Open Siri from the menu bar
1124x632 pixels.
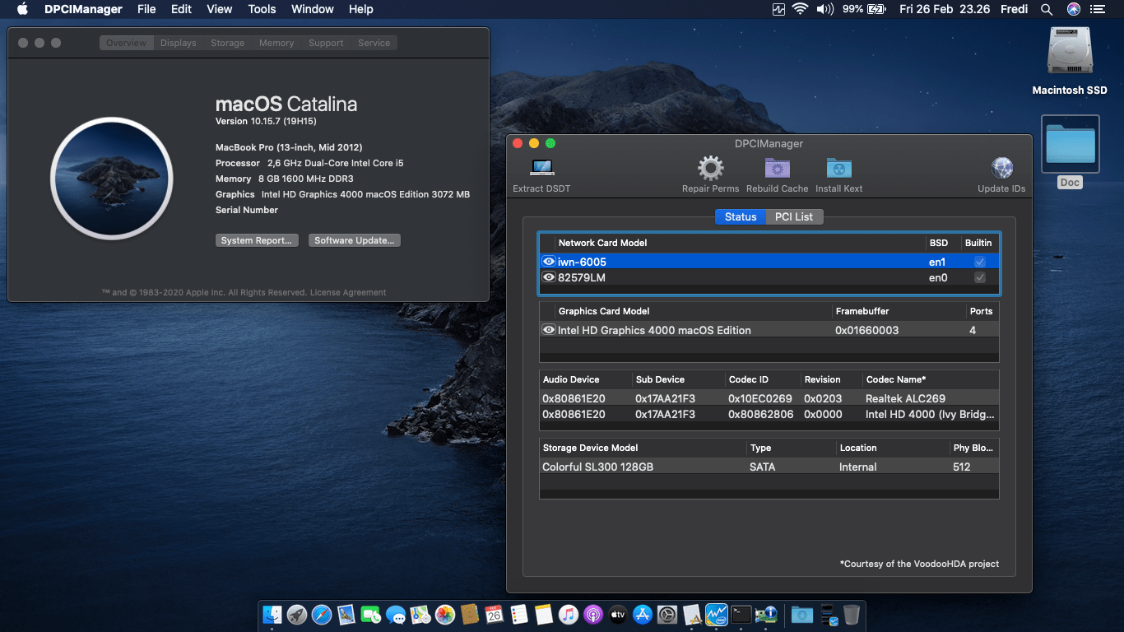[x=1073, y=9]
